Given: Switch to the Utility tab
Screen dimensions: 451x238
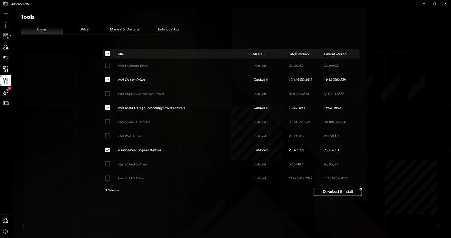Looking at the screenshot, I should point(84,29).
